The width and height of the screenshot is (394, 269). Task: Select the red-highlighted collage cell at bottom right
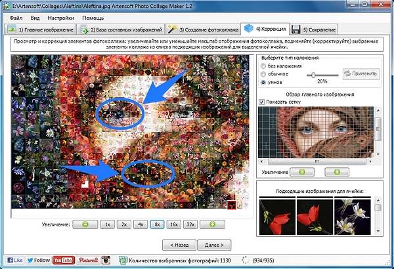(x=232, y=205)
